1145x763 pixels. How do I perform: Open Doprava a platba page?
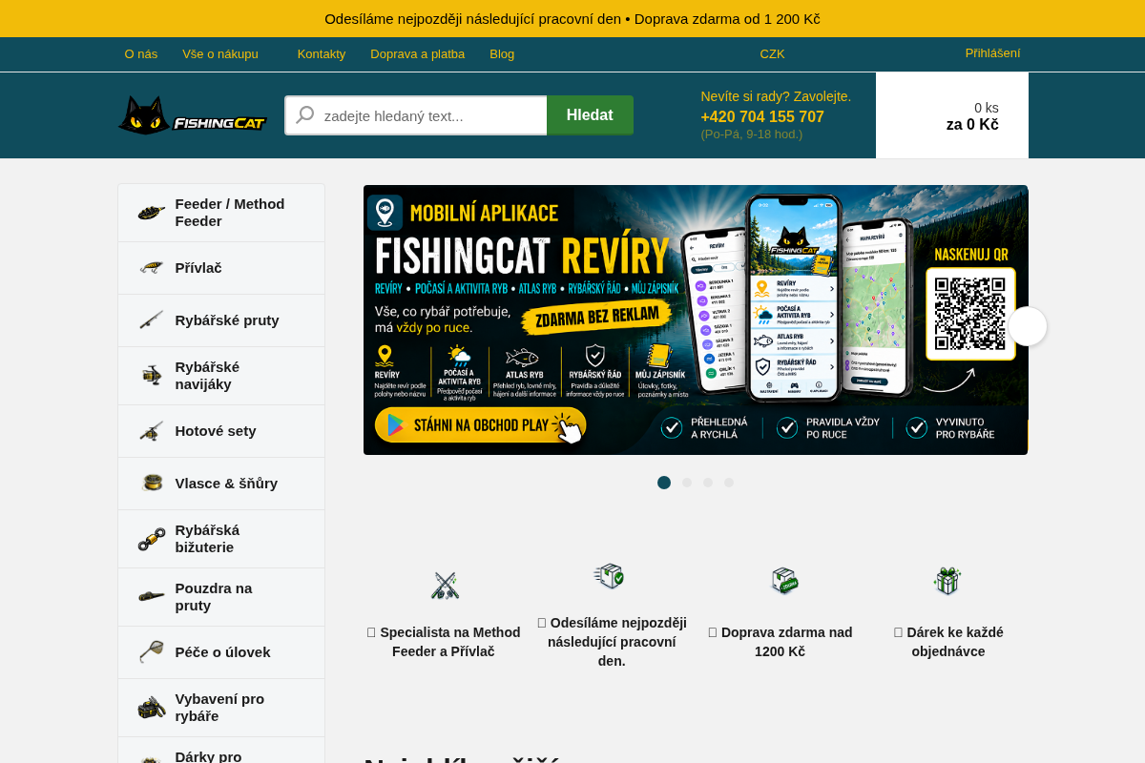pos(418,54)
